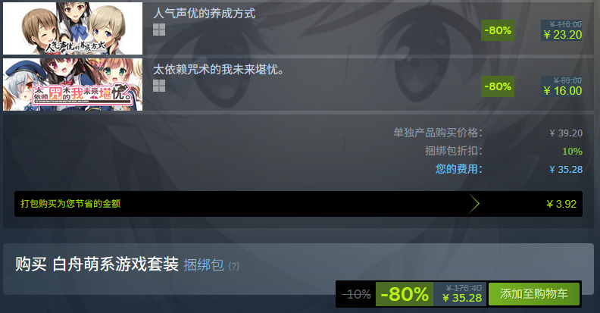This screenshot has height=313, width=600.
Task: Click the ¥3.92 savings amount
Action: (x=561, y=204)
